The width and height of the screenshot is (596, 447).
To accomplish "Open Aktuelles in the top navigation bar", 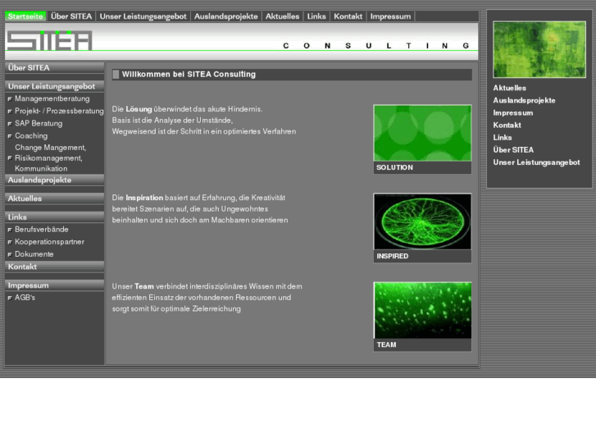I will coord(282,16).
